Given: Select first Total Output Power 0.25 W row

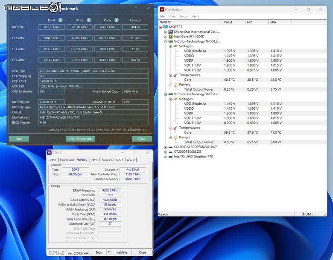Looking at the screenshot, I should (x=242, y=89).
